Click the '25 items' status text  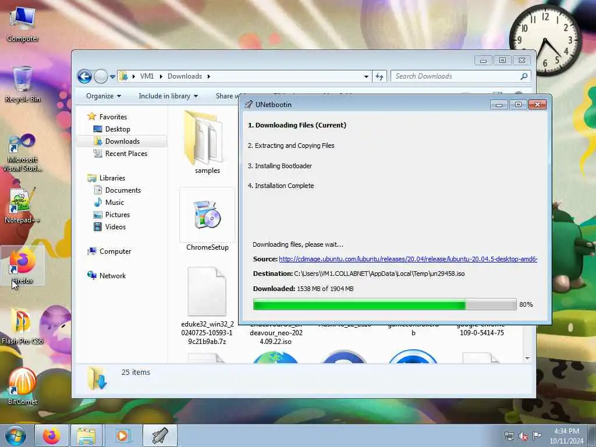coord(136,372)
